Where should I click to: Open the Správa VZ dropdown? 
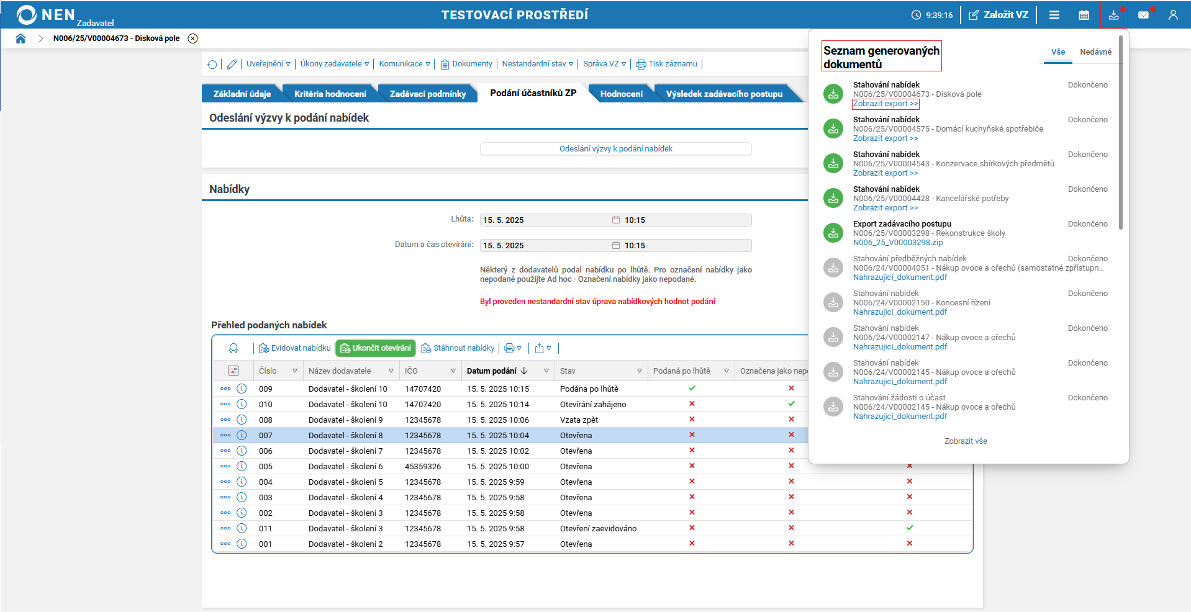point(604,64)
